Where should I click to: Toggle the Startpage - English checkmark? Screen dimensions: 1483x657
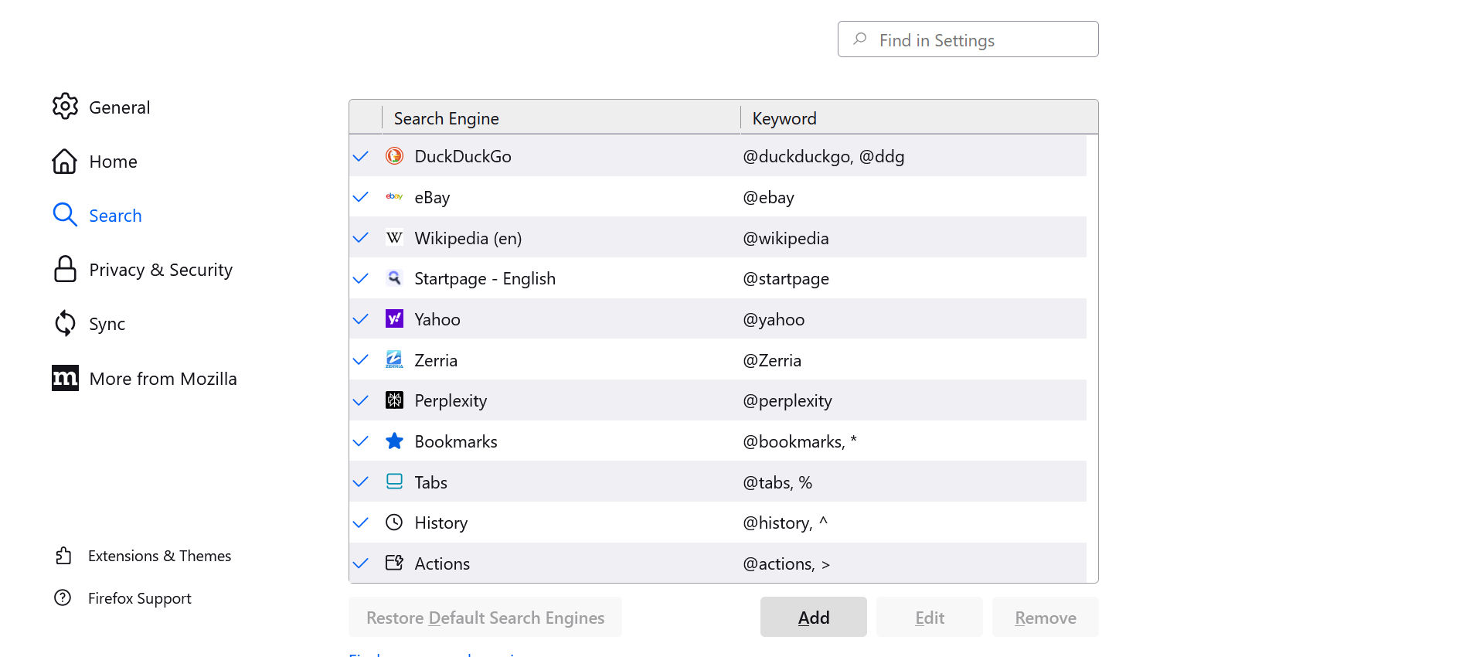360,278
